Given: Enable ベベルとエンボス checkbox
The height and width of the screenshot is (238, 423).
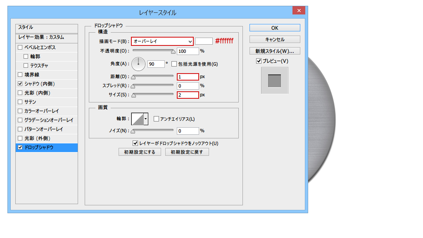Looking at the screenshot, I should click(x=20, y=47).
